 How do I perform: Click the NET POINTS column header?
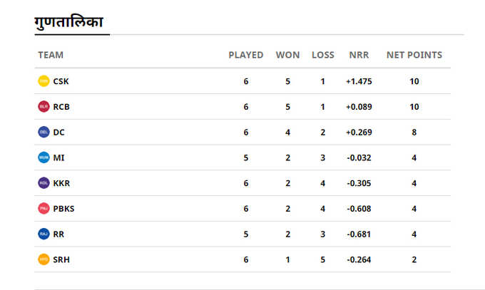pyautogui.click(x=414, y=55)
